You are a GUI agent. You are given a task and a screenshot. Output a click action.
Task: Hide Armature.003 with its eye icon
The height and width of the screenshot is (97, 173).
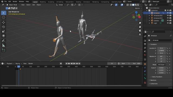pos(168,18)
